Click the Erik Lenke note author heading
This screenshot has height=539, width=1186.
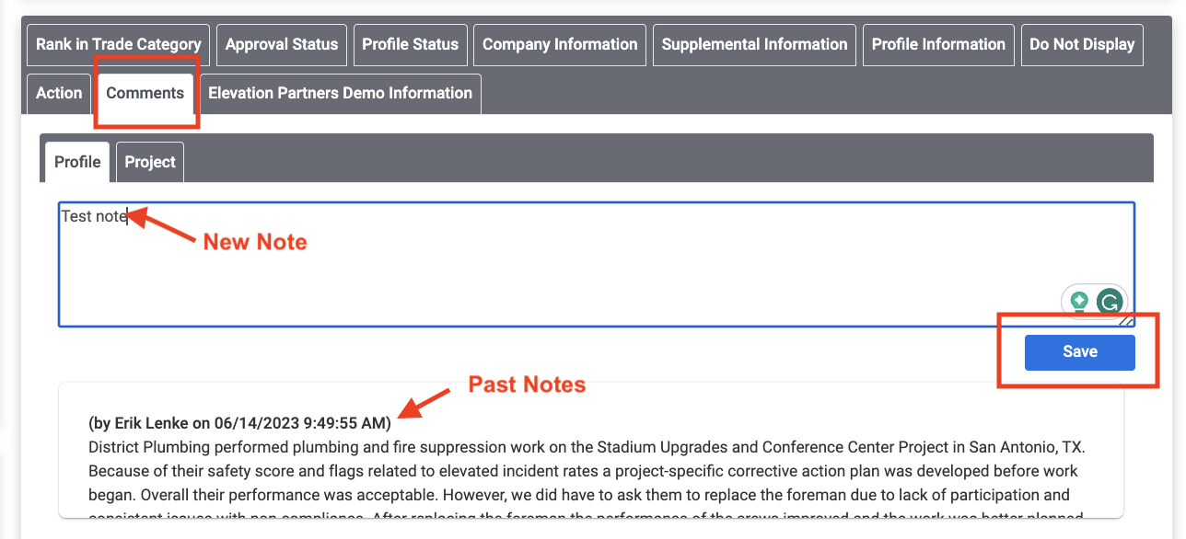pos(239,424)
